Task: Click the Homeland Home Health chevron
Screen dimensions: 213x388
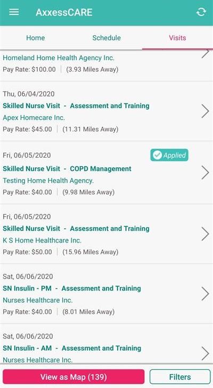Action: click(x=205, y=54)
